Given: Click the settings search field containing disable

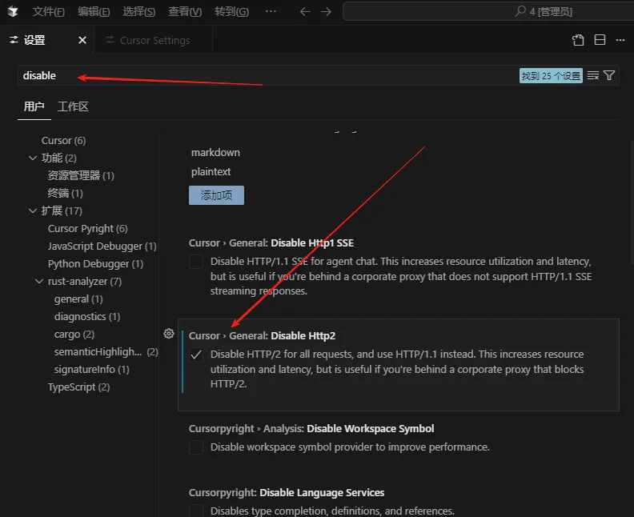Looking at the screenshot, I should tap(267, 75).
